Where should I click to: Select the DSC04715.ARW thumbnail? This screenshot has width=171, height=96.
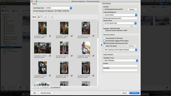click(86, 68)
